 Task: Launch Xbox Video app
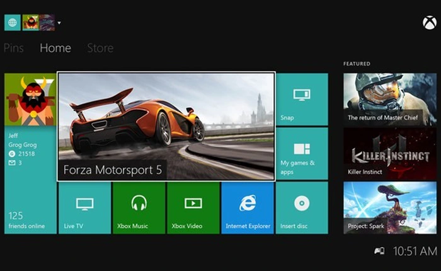coord(193,208)
